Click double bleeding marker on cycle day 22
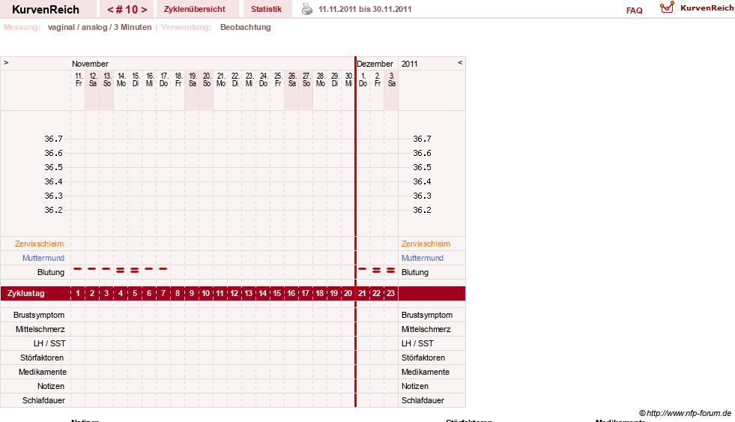735x422 pixels. click(x=376, y=270)
